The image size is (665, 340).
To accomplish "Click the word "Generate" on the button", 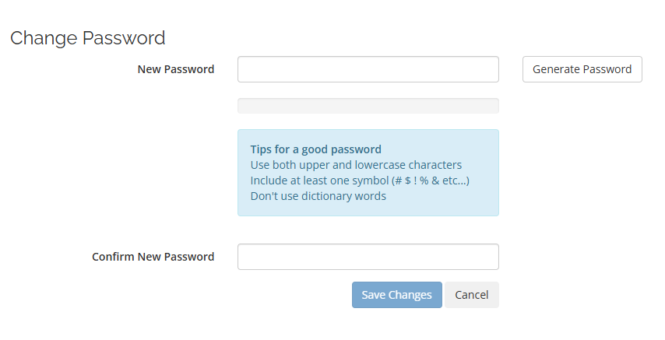I will click(557, 69).
